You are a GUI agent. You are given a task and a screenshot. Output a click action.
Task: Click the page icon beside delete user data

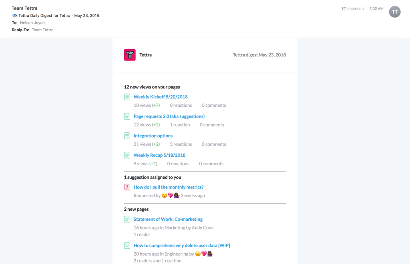127,246
